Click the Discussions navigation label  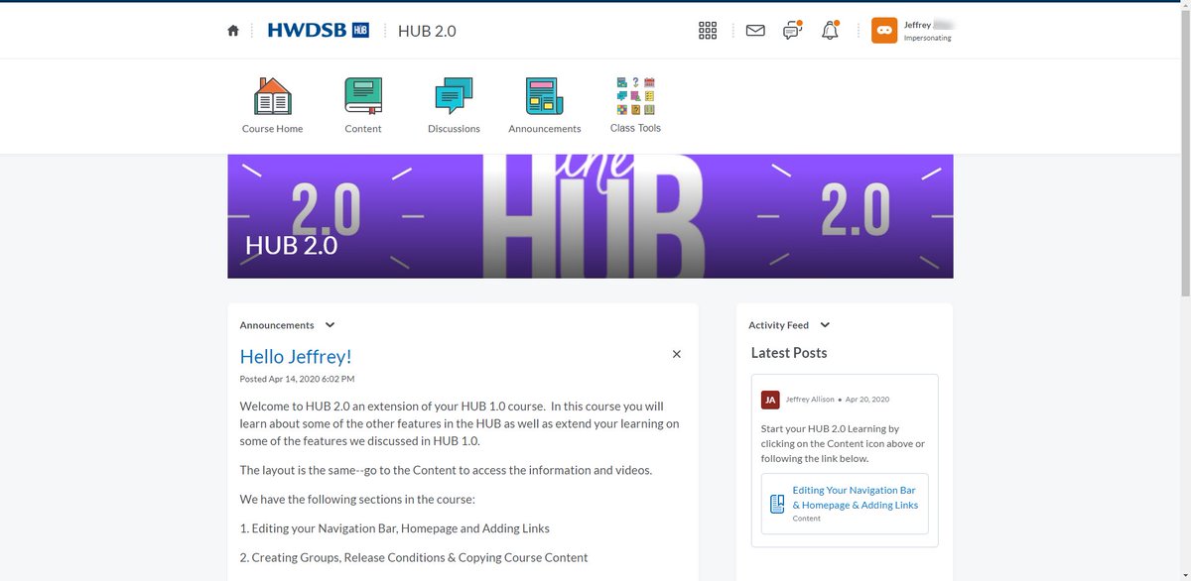[454, 129]
